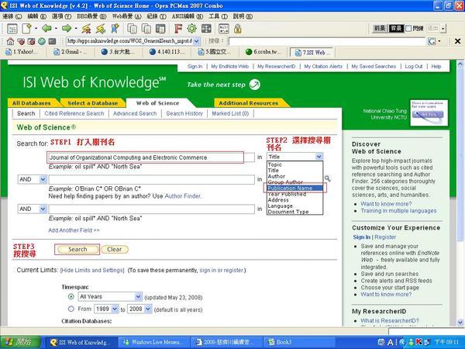This screenshot has width=465, height=349.
Task: Click the Register link under Customize Your Experience
Action: [x=385, y=237]
